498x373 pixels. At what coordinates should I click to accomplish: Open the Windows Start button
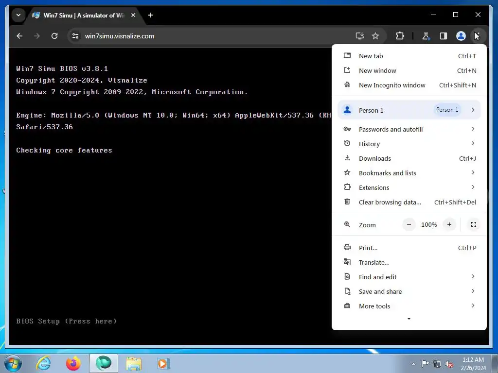point(13,363)
